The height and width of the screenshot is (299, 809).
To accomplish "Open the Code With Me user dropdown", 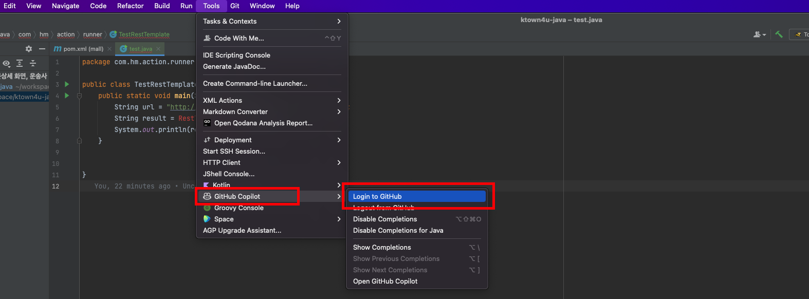I will point(760,34).
